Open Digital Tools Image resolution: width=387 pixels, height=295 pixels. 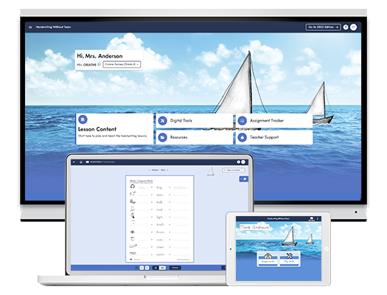click(x=195, y=121)
